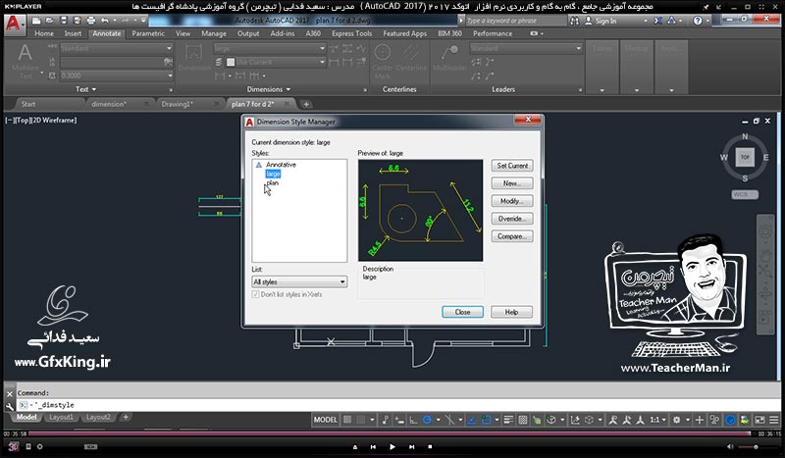Open the annotation scale 1:1 dropdown

coord(657,420)
